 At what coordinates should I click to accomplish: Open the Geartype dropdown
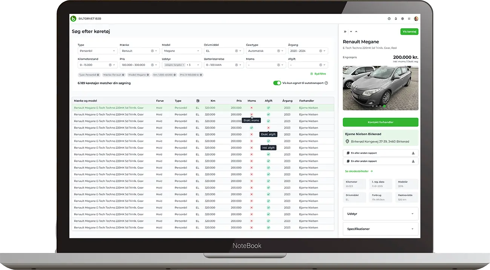click(266, 51)
